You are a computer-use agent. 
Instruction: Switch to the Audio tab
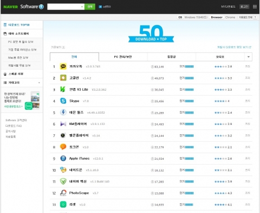(x=220, y=57)
